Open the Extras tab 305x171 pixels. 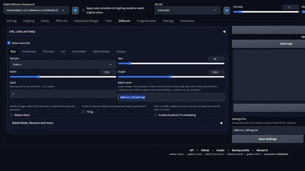45,21
